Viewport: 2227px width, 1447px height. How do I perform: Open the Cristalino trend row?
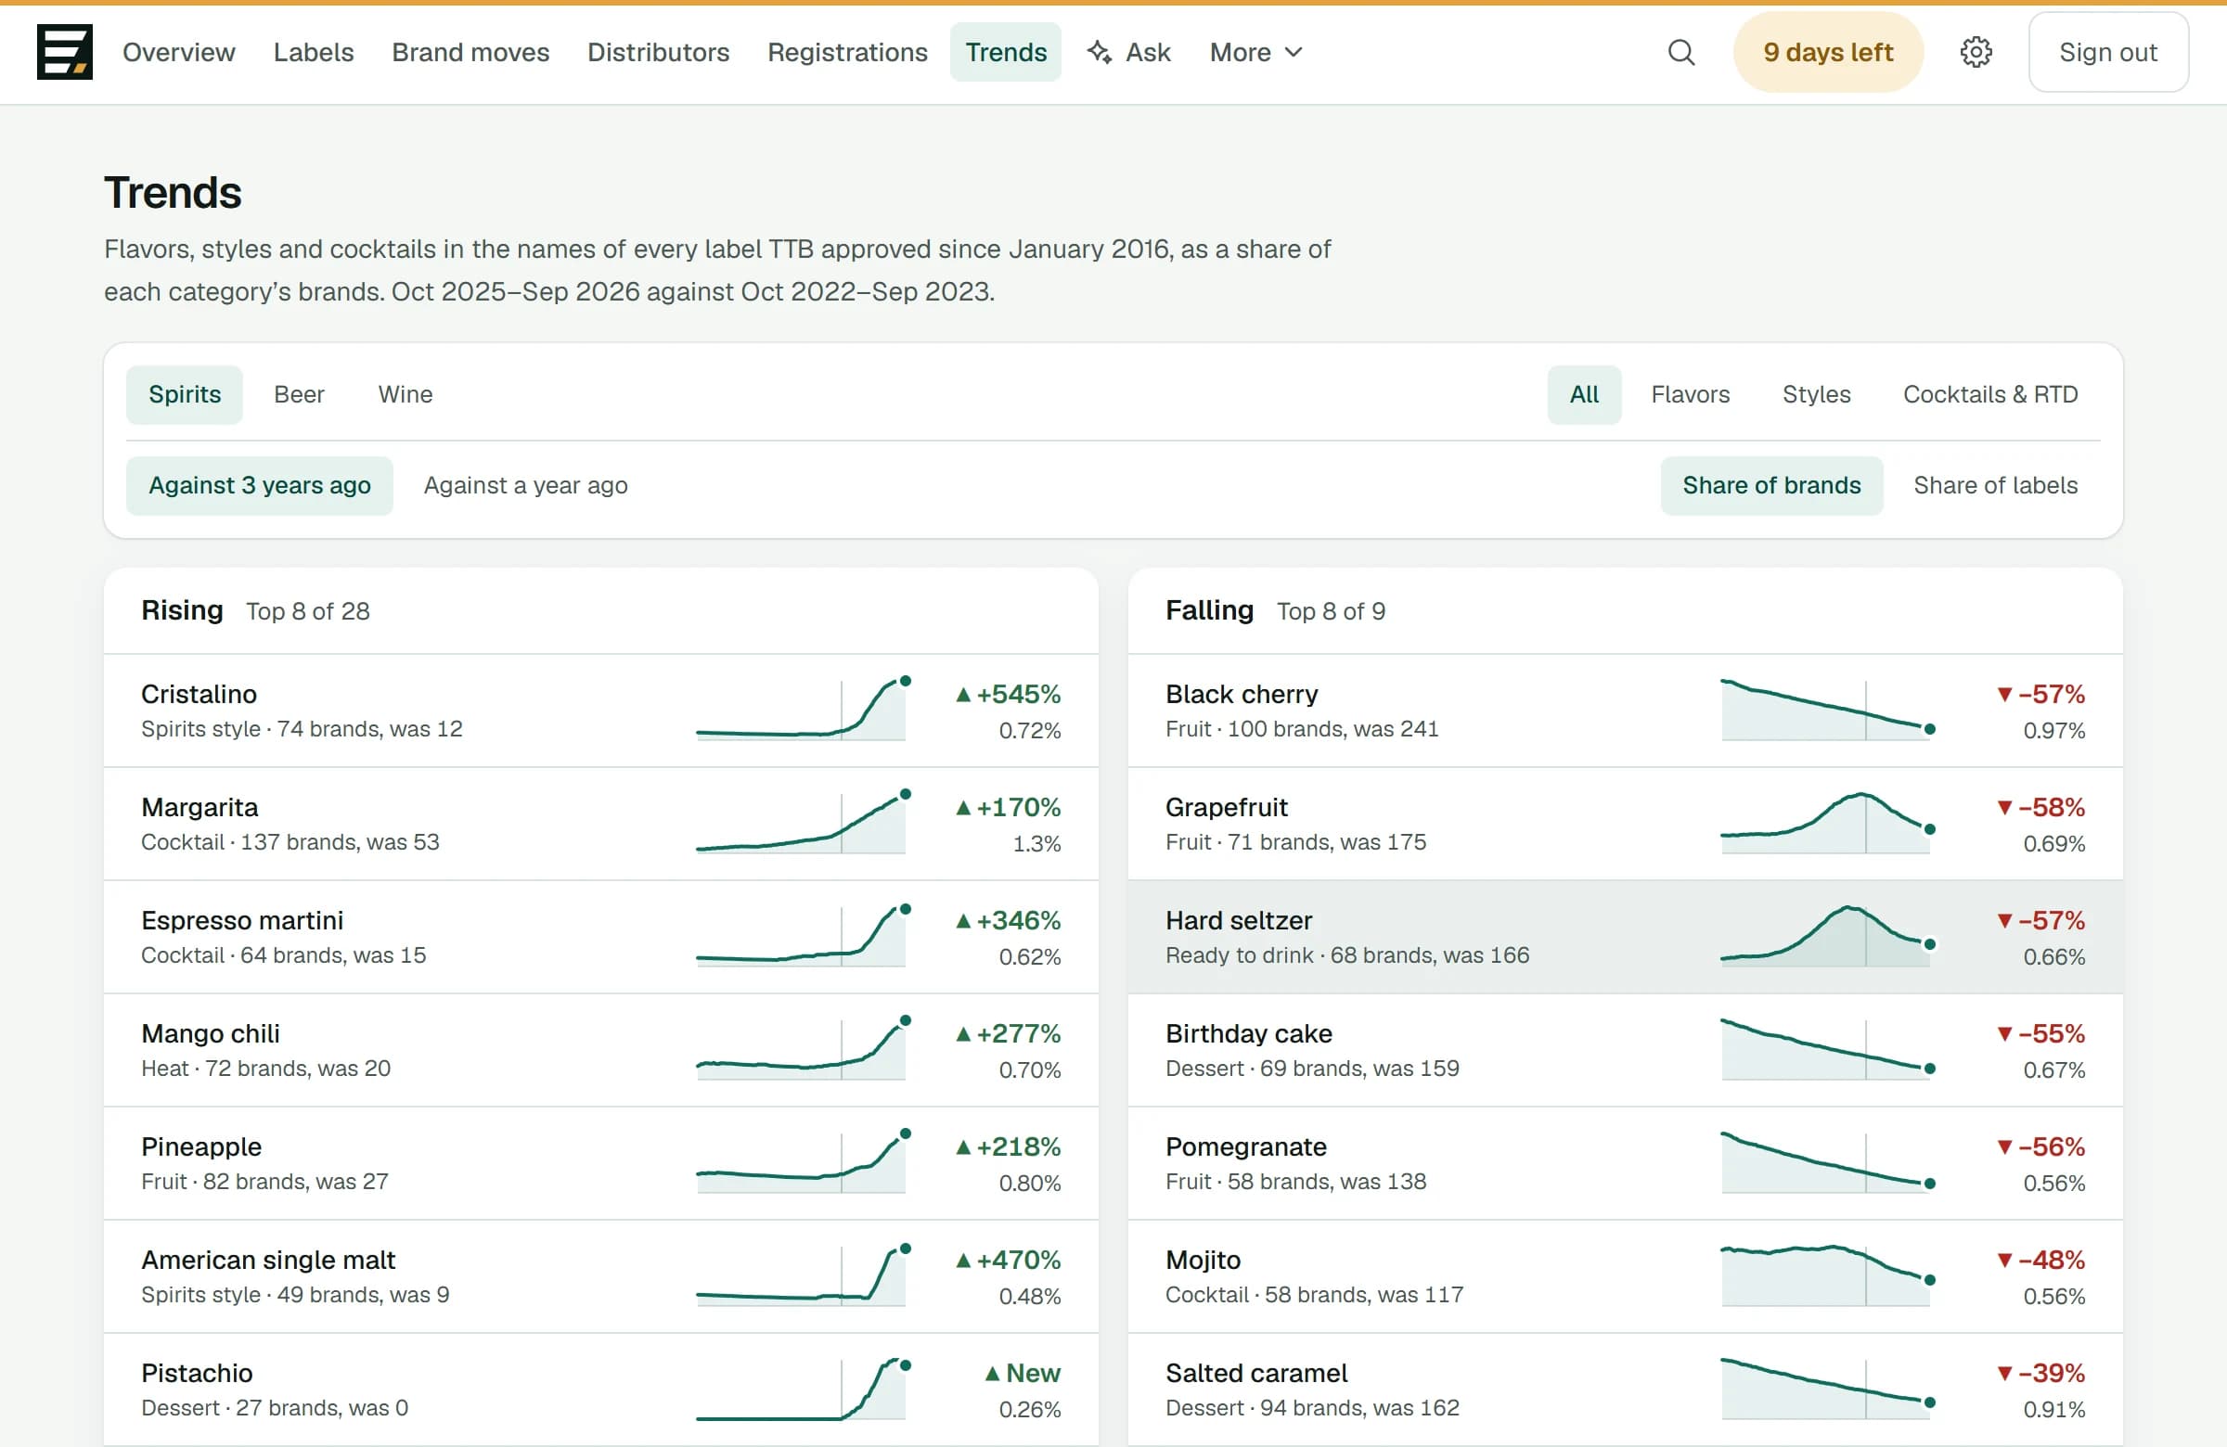point(600,711)
